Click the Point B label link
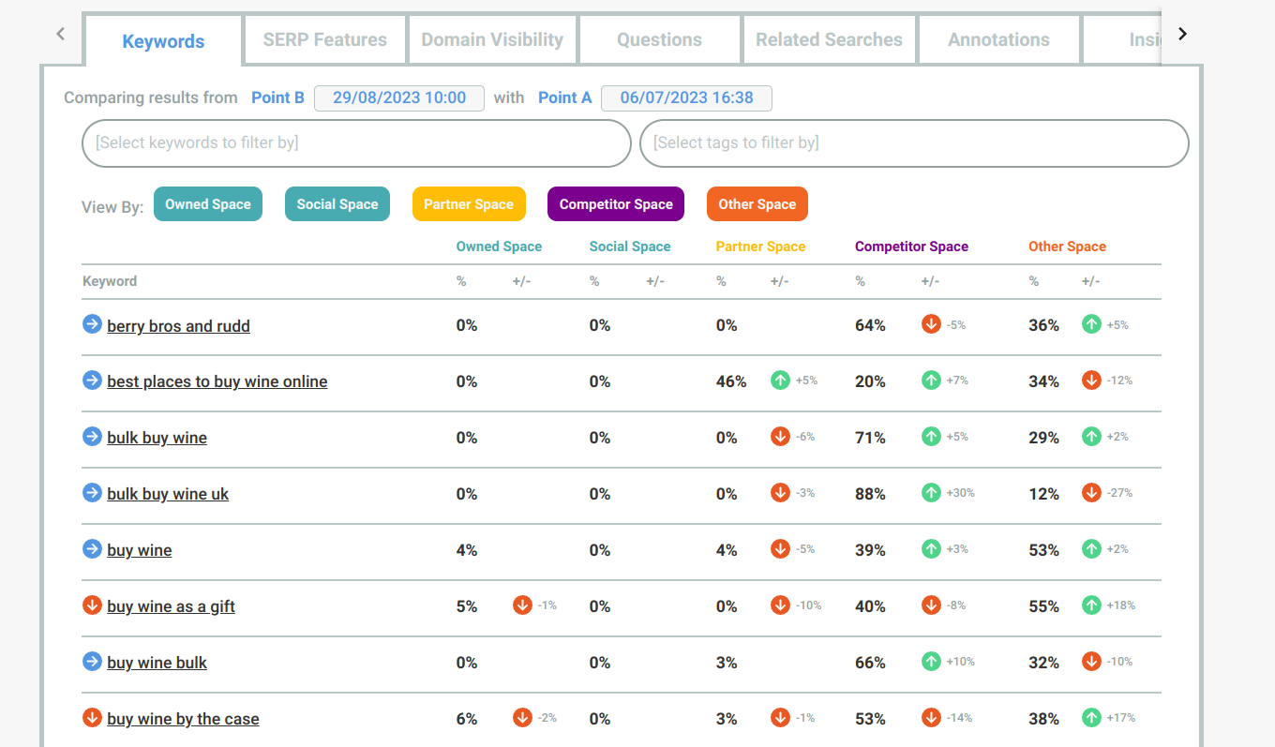1275x747 pixels. coord(277,97)
